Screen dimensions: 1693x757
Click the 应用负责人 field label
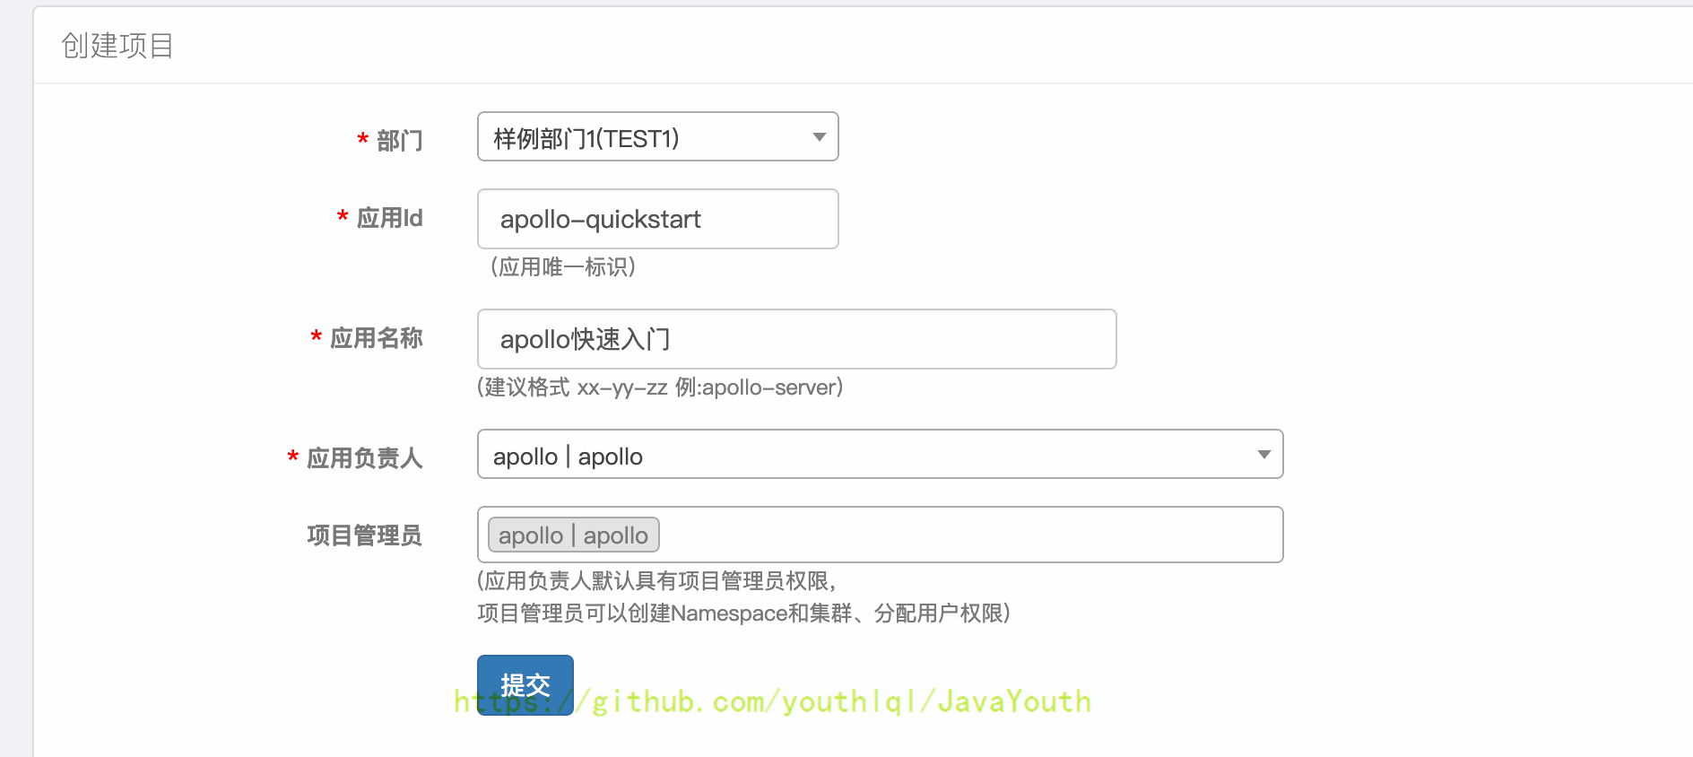click(364, 458)
